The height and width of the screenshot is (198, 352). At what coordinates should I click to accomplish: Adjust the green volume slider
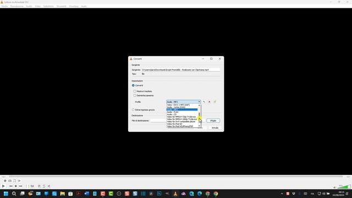tap(344, 187)
